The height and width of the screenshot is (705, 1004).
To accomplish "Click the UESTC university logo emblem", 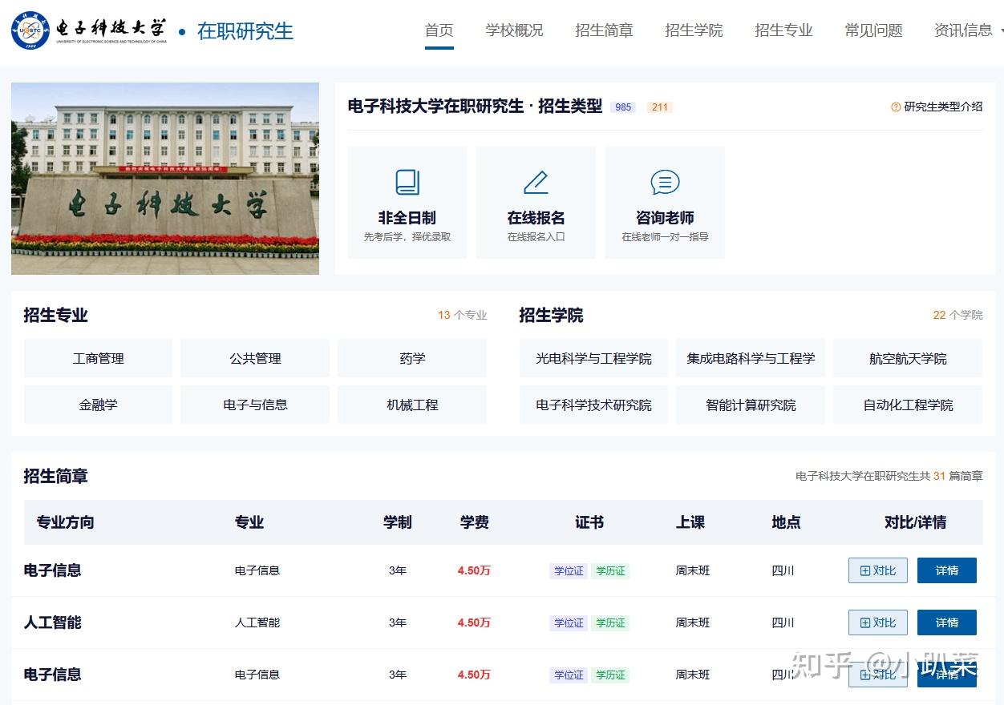I will (x=30, y=30).
